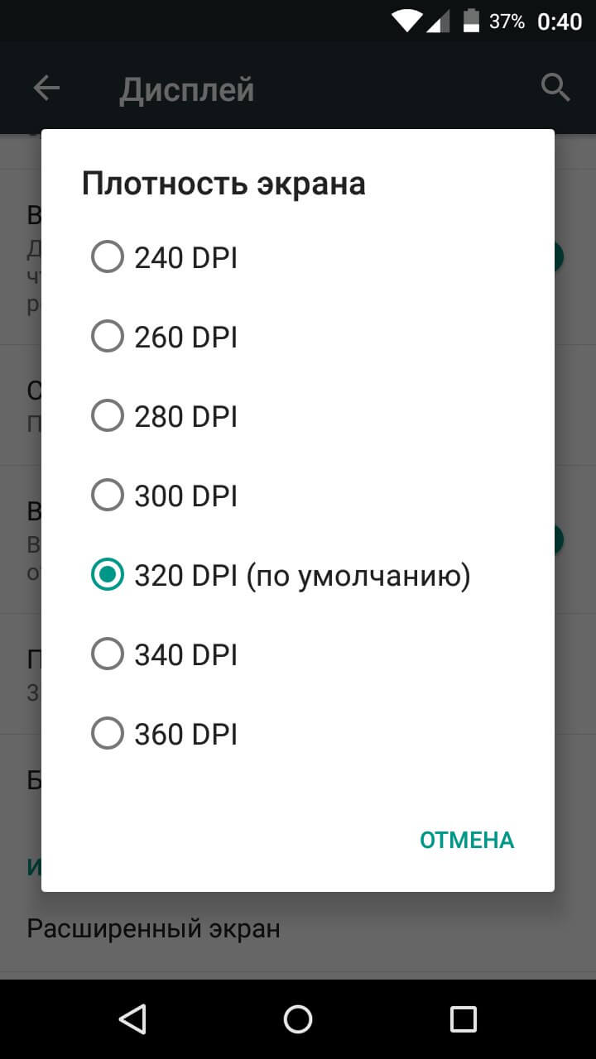Tap the back arrow icon

(x=46, y=89)
